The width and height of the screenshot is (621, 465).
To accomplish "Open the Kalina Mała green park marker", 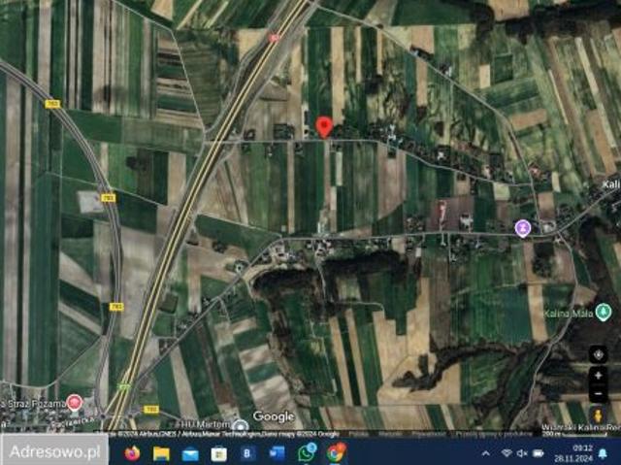I will (x=604, y=313).
